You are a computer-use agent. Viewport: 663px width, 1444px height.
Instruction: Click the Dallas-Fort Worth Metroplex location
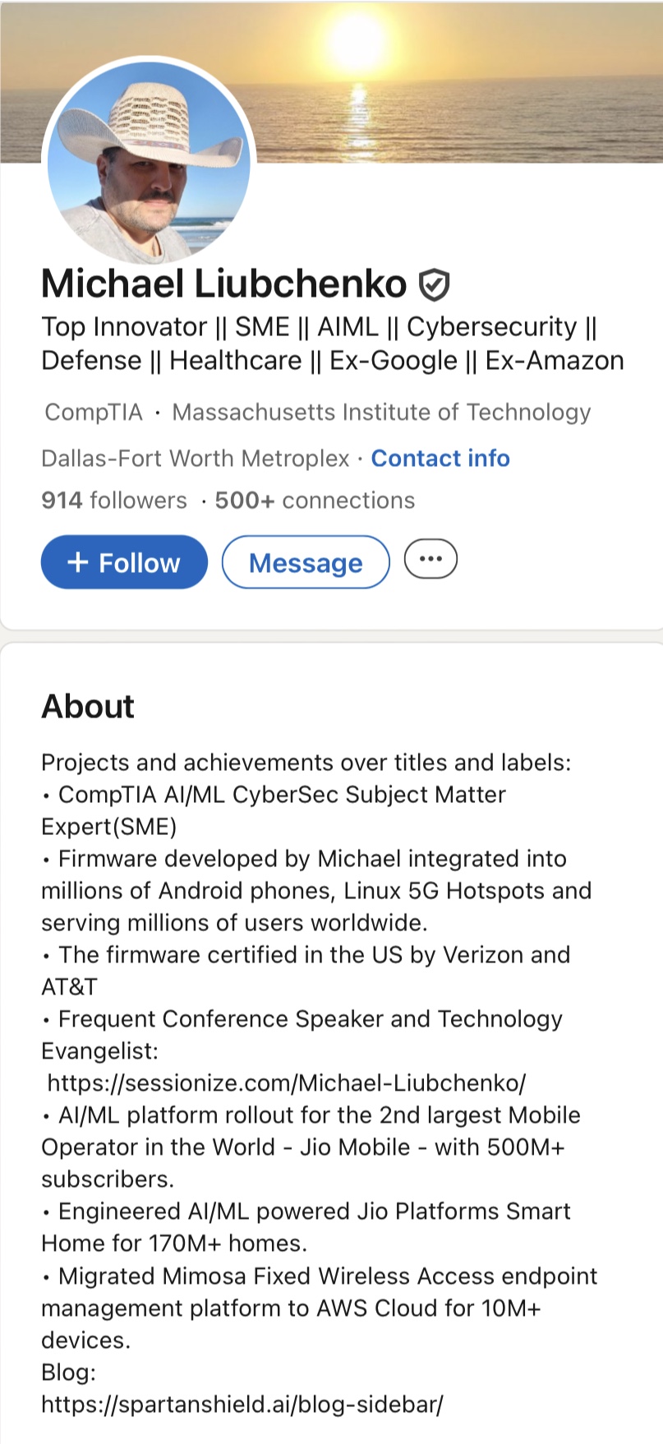[x=196, y=459]
